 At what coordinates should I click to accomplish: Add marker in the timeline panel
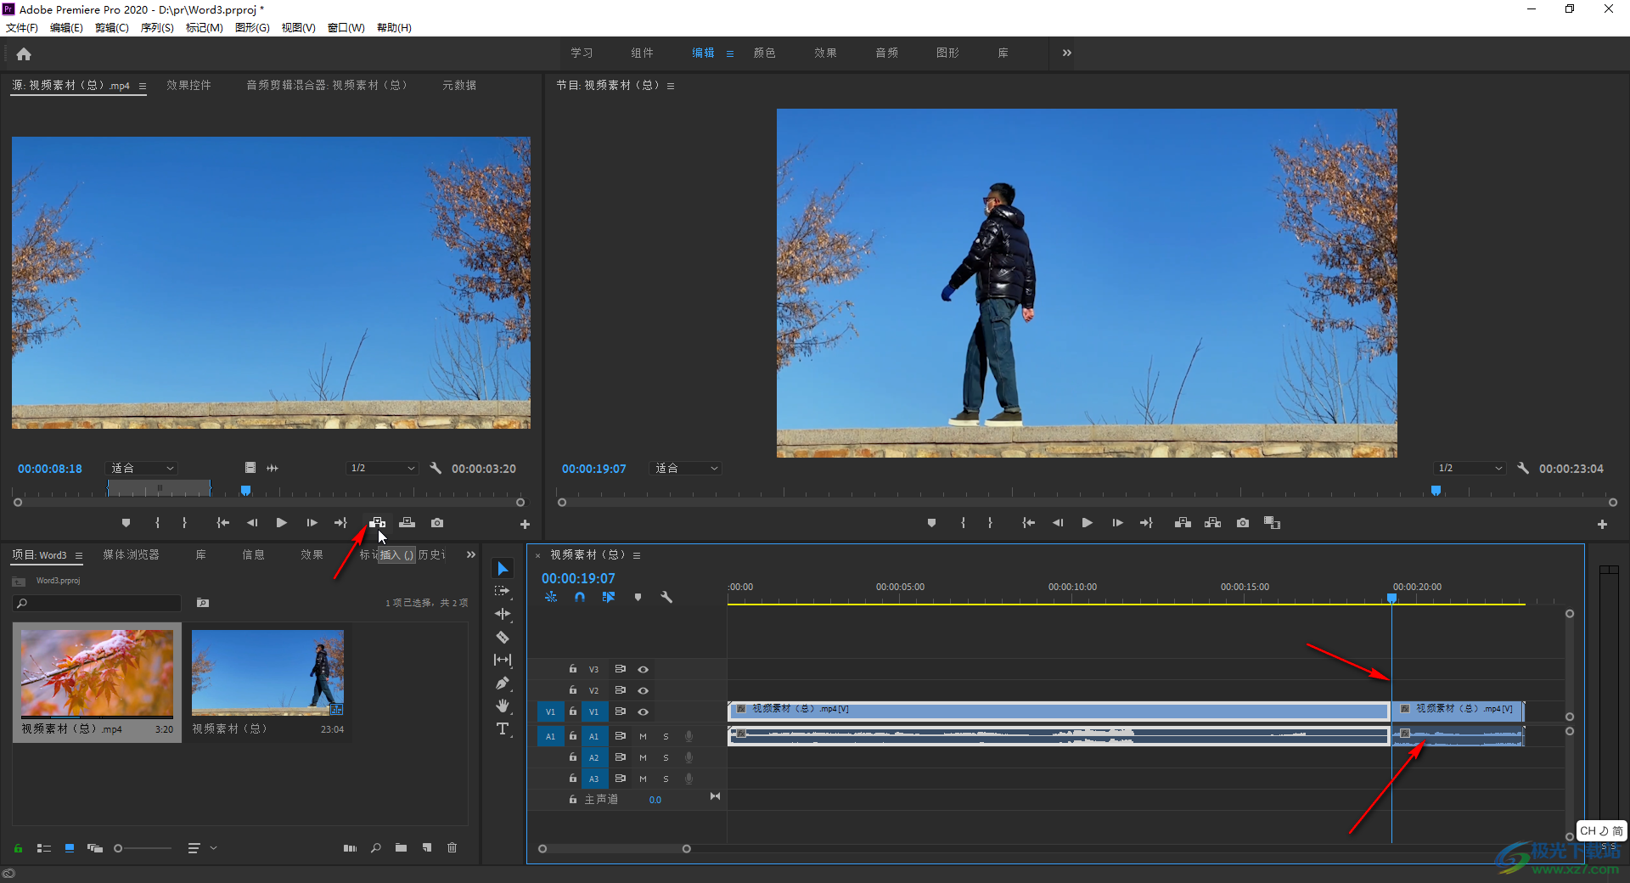[x=638, y=597]
